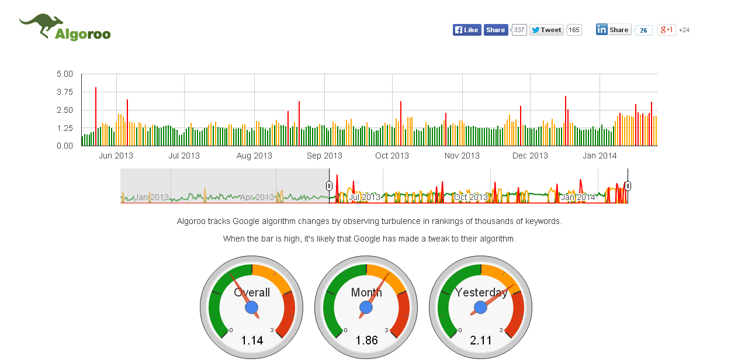The height and width of the screenshot is (362, 738).
Task: Click the right range selector handle
Action: pos(628,186)
